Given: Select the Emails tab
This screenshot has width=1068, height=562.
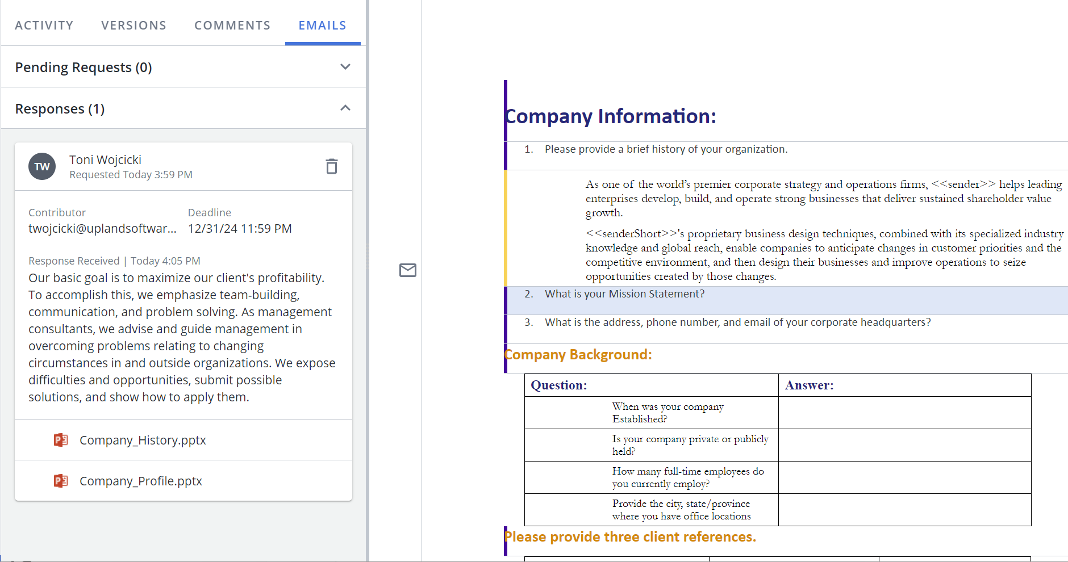Looking at the screenshot, I should [x=323, y=26].
